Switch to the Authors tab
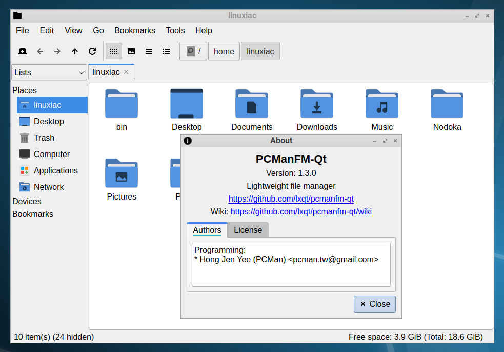Screen dimensions: 504x352 [207, 230]
